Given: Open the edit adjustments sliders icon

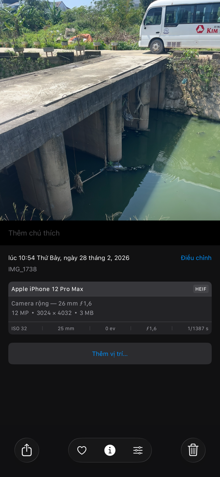Looking at the screenshot, I should pyautogui.click(x=138, y=450).
